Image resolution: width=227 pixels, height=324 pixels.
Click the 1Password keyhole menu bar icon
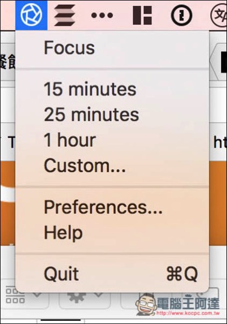182,15
